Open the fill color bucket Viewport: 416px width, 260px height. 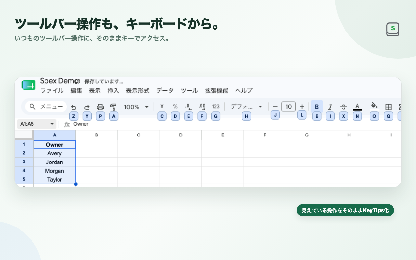click(374, 106)
